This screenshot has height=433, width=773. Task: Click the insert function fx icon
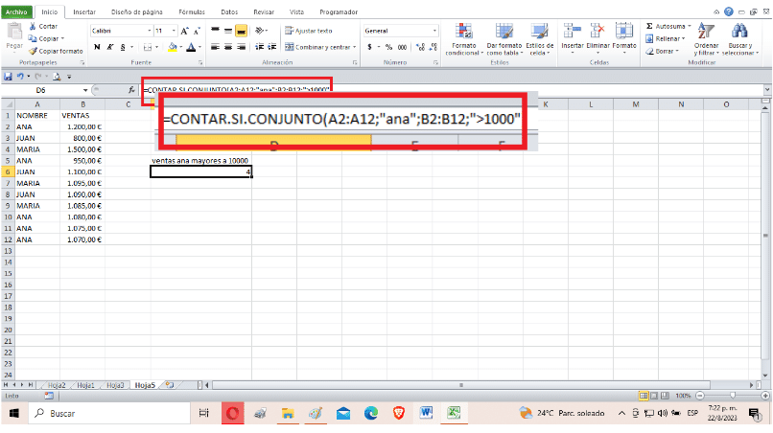tap(132, 89)
